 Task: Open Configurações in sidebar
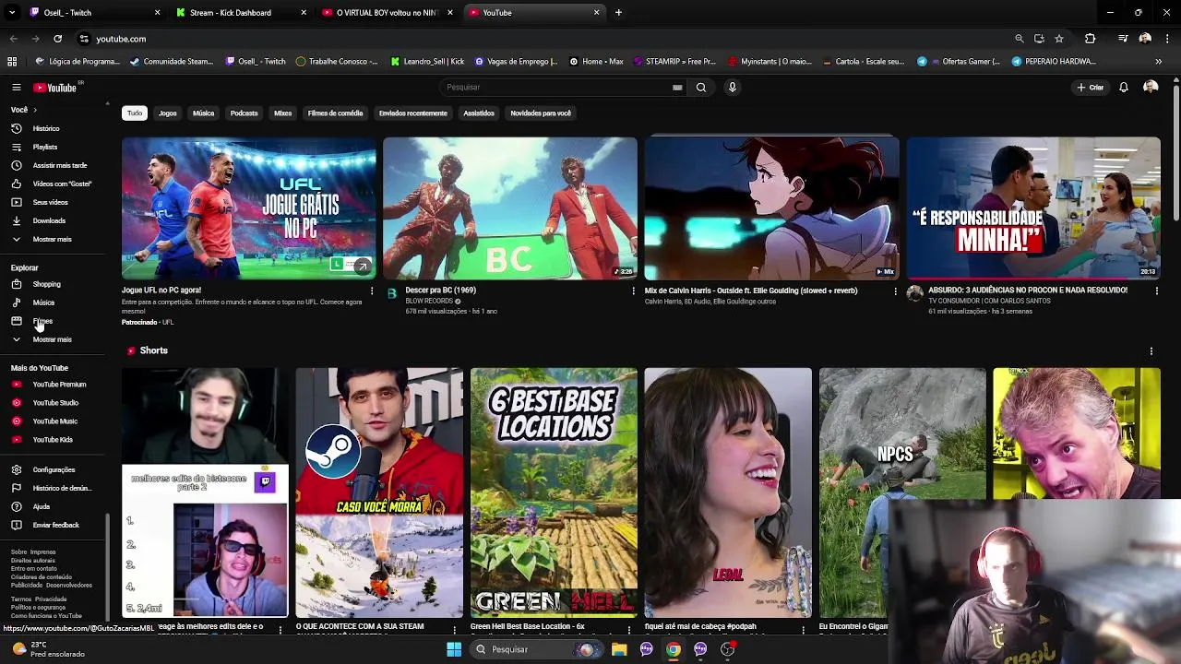tap(54, 470)
